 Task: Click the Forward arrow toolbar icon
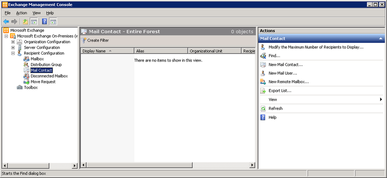coord(14,22)
